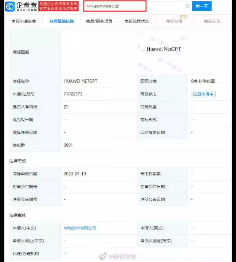Clear the search box with the X icon
This screenshot has width=236, height=262.
pos(188,6)
